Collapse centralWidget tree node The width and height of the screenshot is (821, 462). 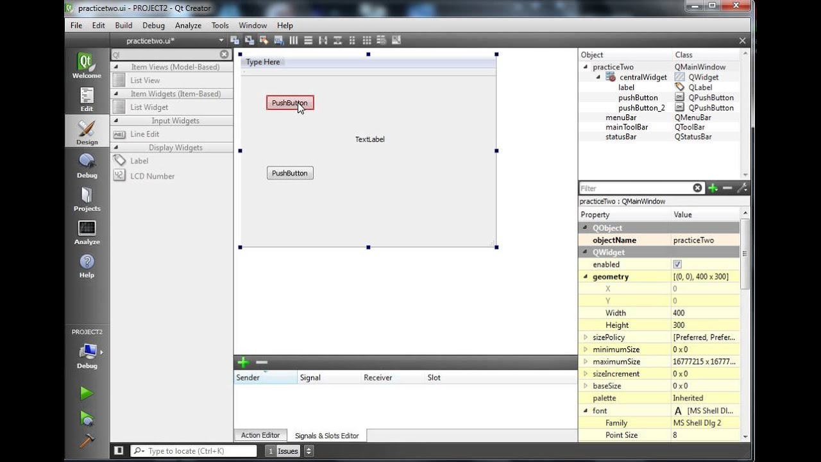tap(598, 77)
